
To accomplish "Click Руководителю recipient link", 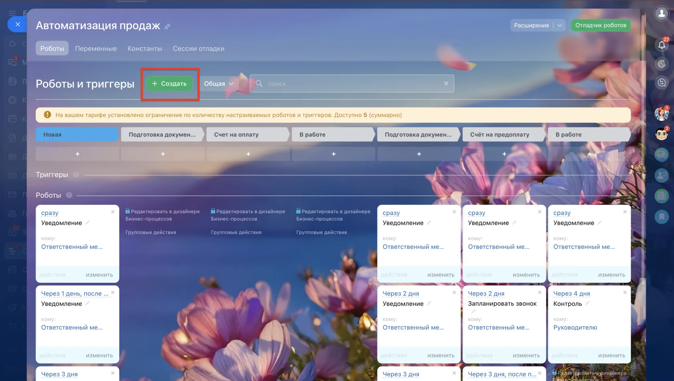I will click(575, 328).
